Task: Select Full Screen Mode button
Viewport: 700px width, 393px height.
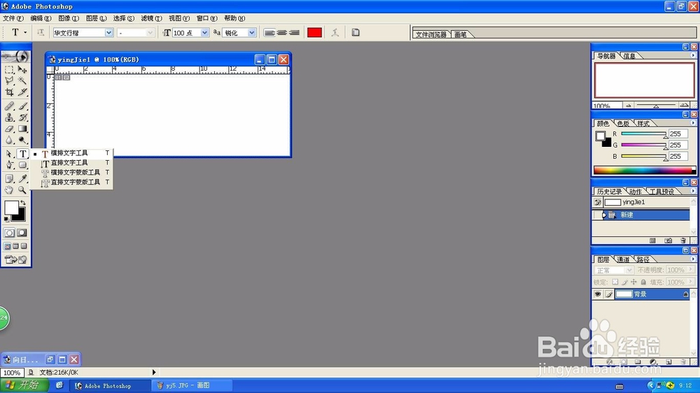Action: 24,246
